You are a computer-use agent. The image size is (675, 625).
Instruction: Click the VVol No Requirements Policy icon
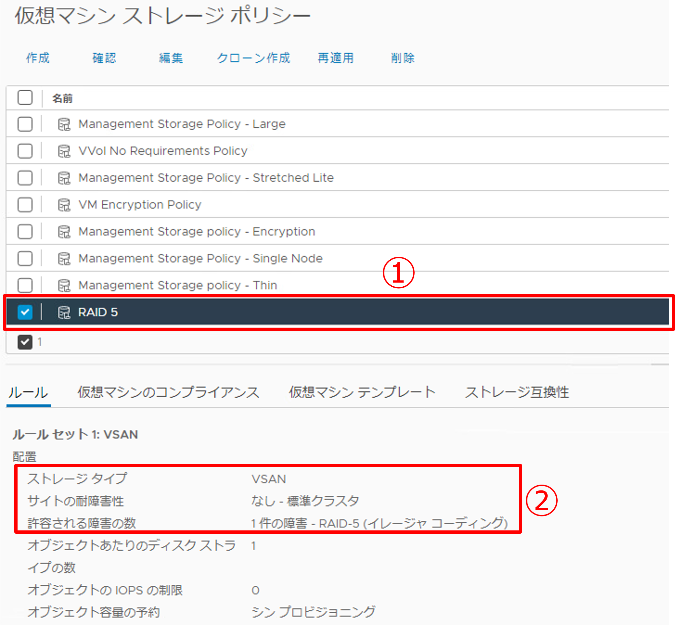pos(64,151)
